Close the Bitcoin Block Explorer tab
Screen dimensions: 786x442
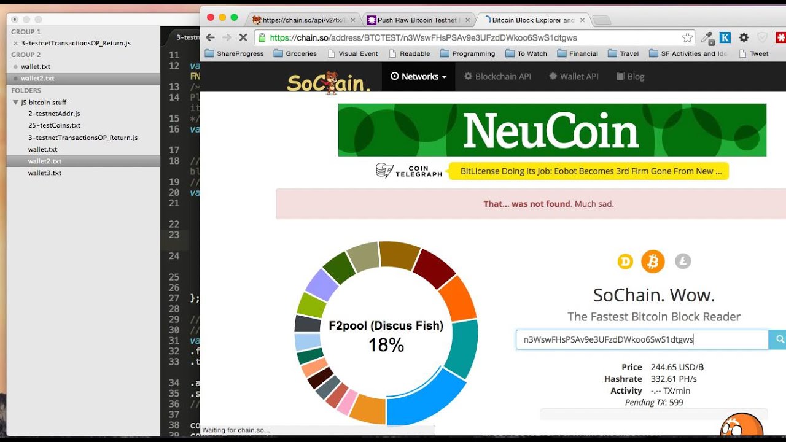coord(582,20)
